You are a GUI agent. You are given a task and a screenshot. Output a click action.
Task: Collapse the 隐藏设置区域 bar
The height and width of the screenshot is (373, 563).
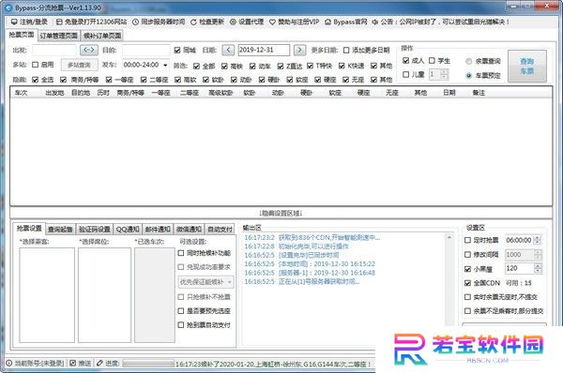pos(281,213)
